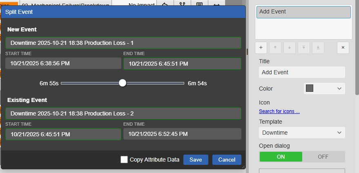359x173 pixels.
Task: Click the 6m 55s duration label
Action: 49,84
